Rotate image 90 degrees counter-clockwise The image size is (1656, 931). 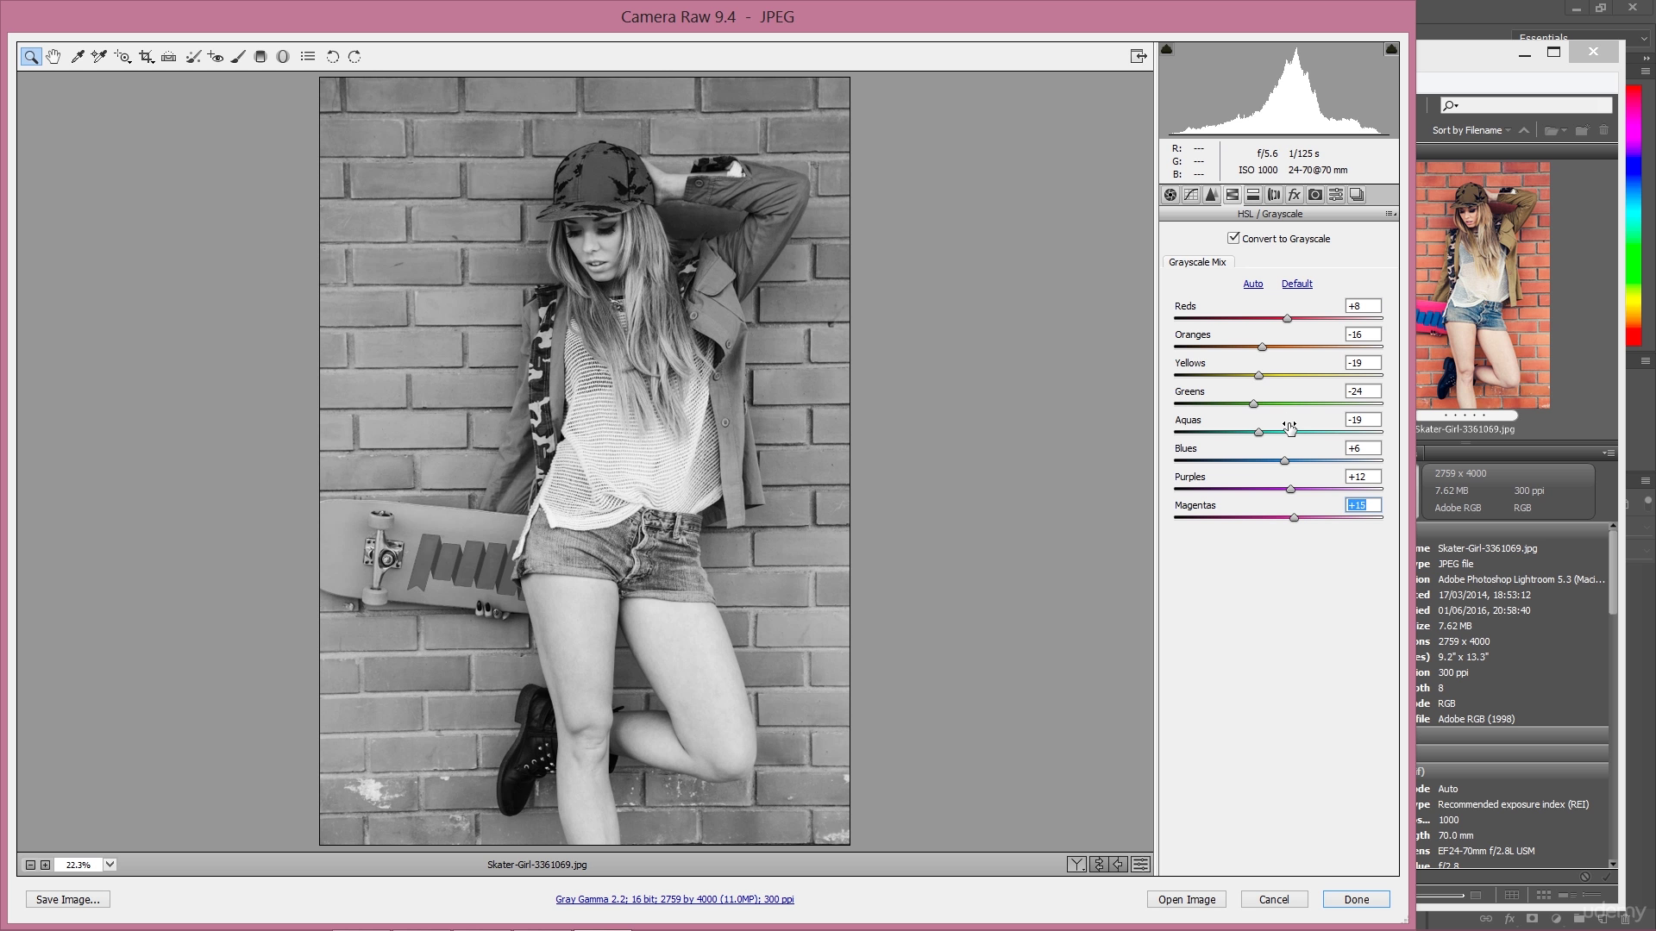(332, 57)
